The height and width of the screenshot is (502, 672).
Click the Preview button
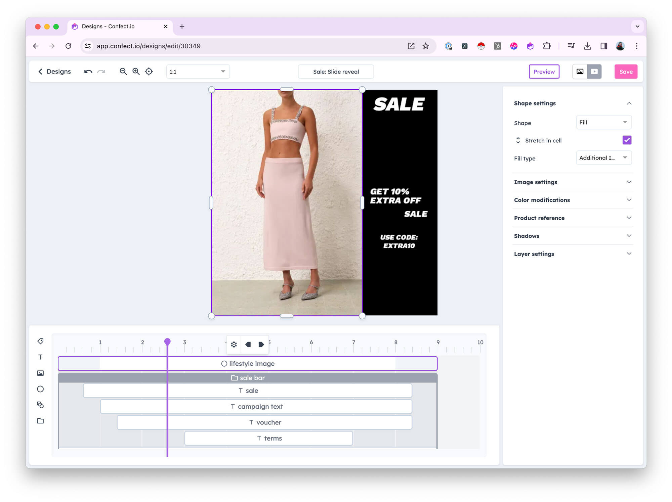pos(544,72)
